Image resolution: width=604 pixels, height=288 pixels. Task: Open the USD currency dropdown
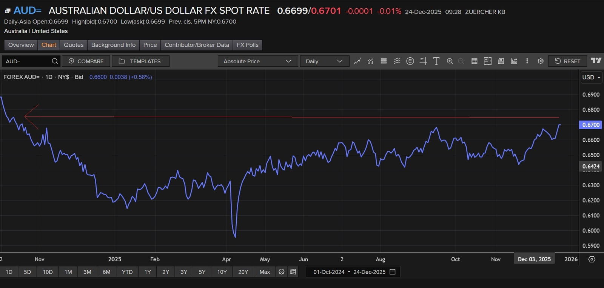point(591,77)
